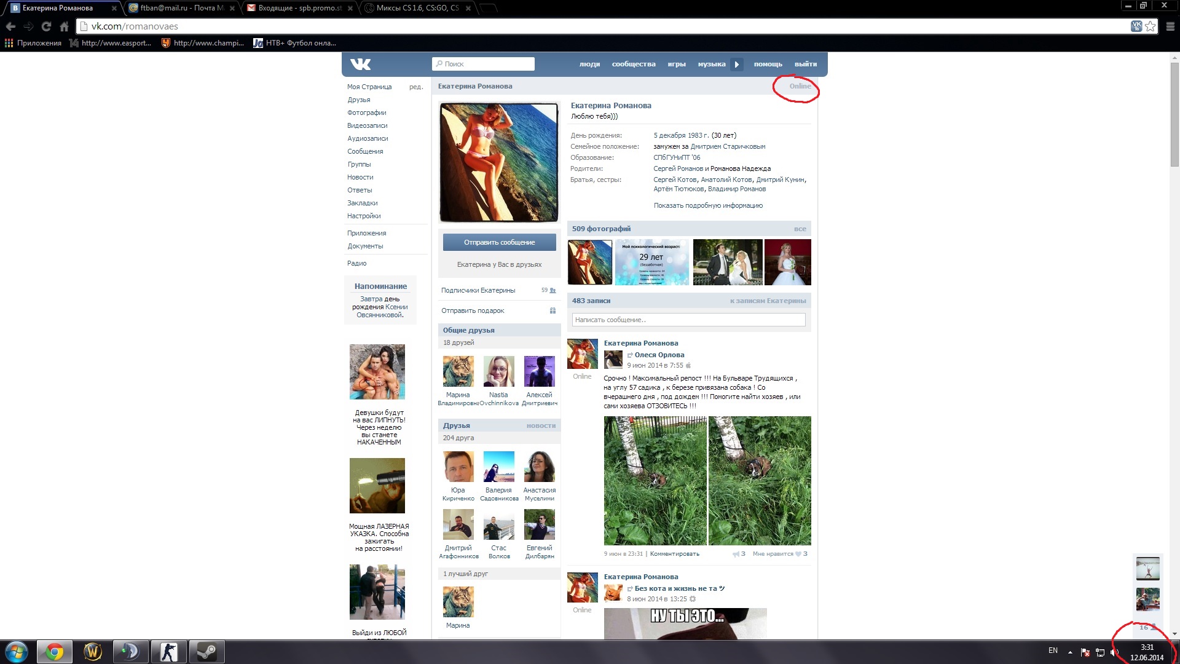Click помощь in VK header
Screen dimensions: 1180x664
768,64
